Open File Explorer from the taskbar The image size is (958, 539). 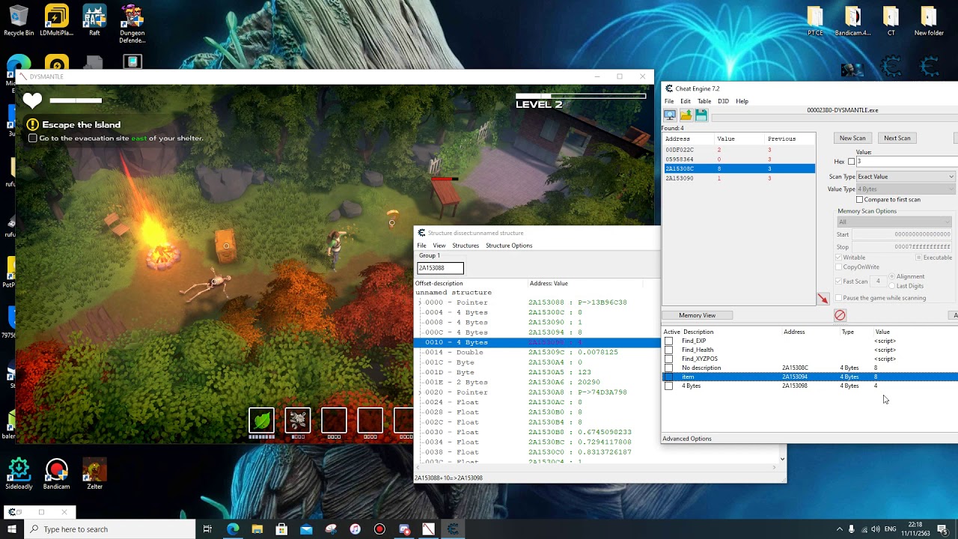pos(257,529)
